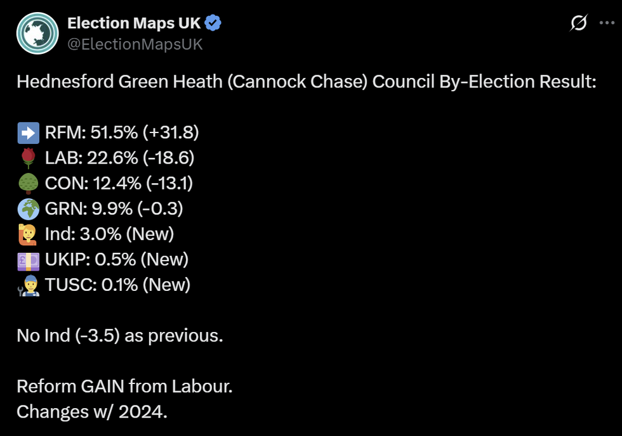
Task: Click the RFM: 51.5% (+31.8) line
Action: [x=122, y=132]
